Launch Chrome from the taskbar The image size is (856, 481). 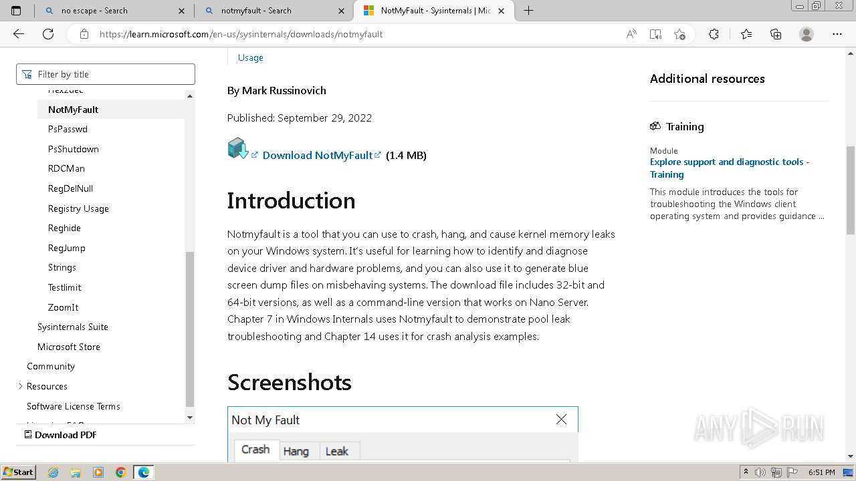120,472
